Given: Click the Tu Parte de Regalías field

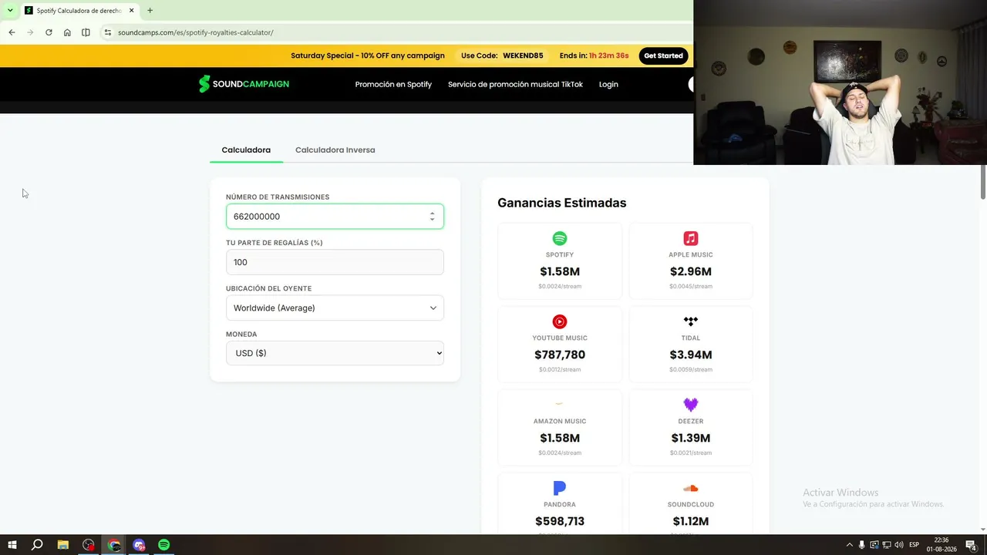Looking at the screenshot, I should click(x=335, y=262).
